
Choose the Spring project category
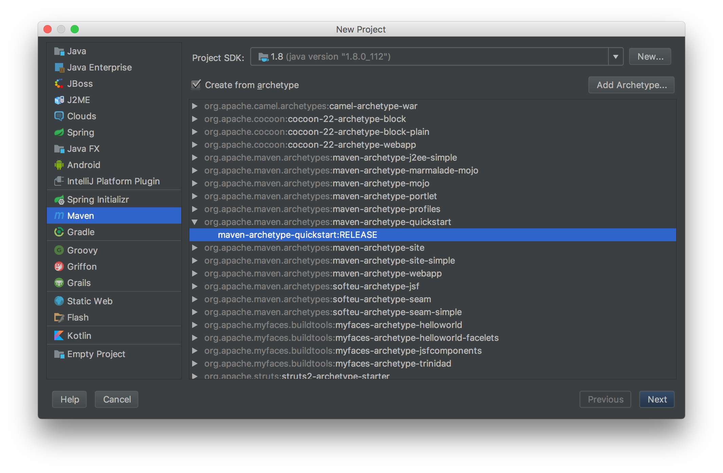pyautogui.click(x=81, y=132)
